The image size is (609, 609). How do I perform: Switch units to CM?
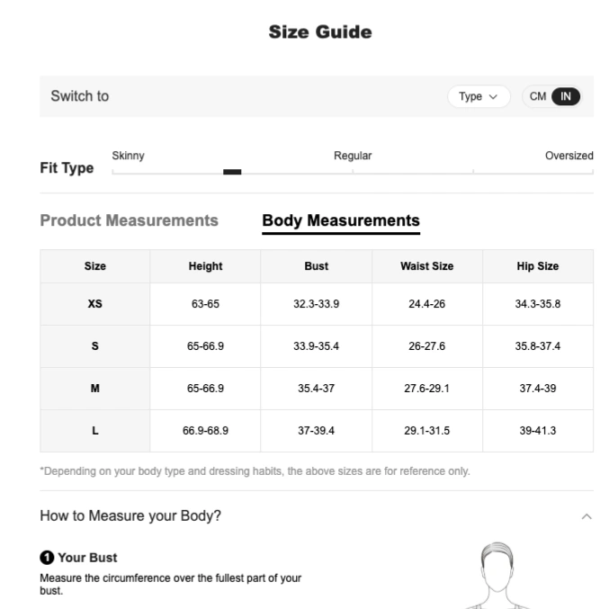[x=538, y=96]
